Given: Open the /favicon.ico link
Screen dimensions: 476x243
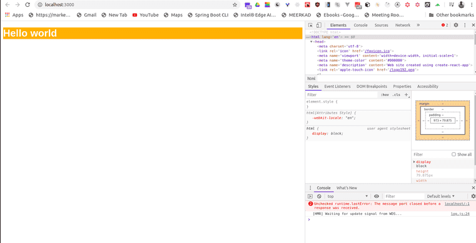Looking at the screenshot, I should (x=377, y=51).
